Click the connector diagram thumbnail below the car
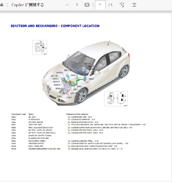 click(x=116, y=99)
